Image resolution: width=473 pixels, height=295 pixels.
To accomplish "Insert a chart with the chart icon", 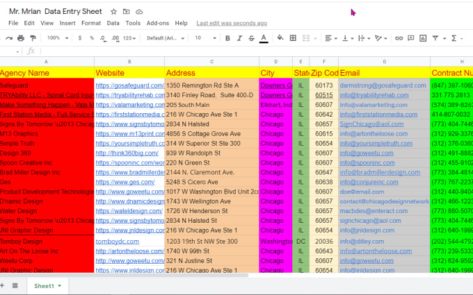I will 423,38.
